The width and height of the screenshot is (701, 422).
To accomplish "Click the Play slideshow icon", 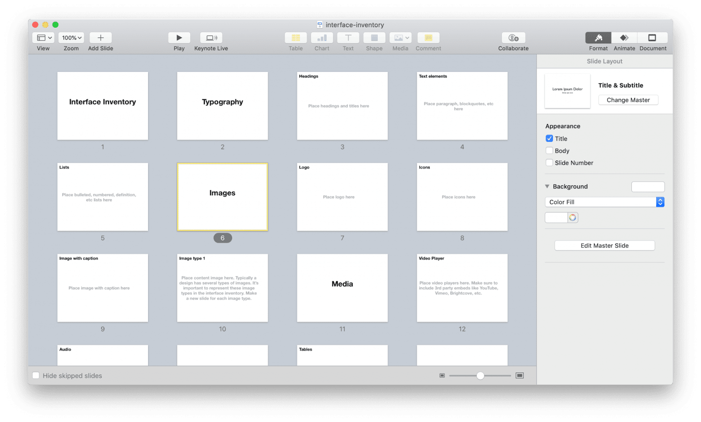I will coord(179,38).
